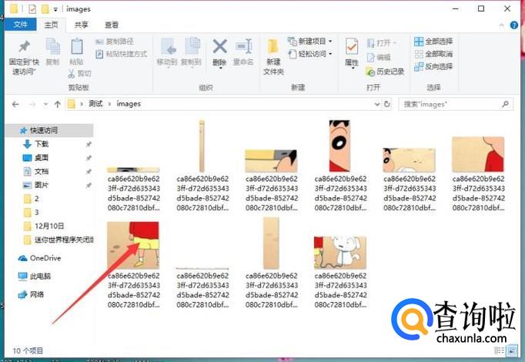Open Quick Access Toolbar customize dropdown
This screenshot has width=525, height=362.
point(55,9)
